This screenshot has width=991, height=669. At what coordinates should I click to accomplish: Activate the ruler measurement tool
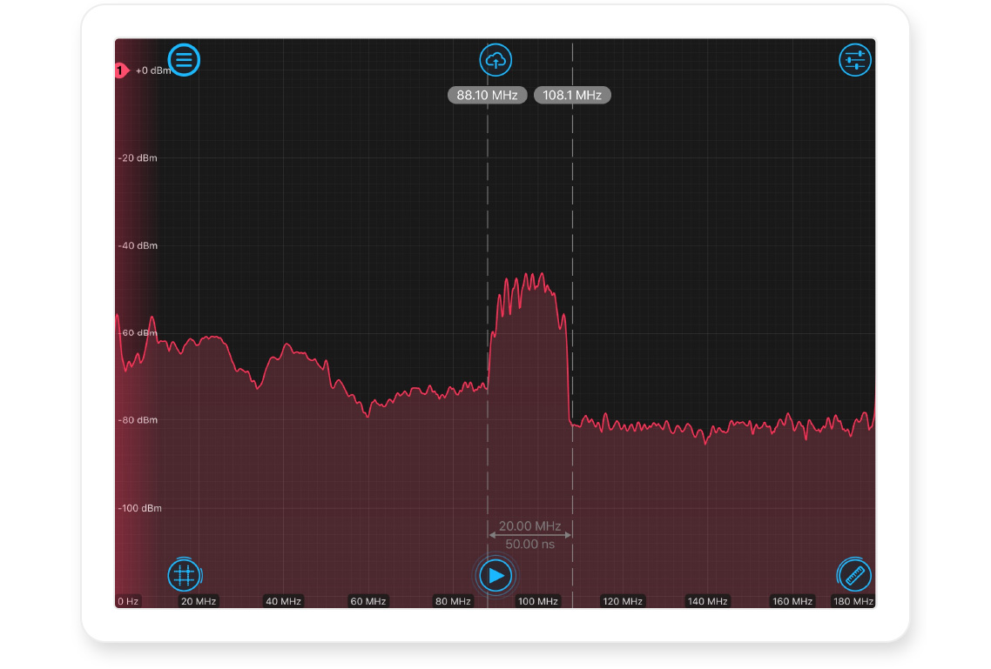pos(853,575)
